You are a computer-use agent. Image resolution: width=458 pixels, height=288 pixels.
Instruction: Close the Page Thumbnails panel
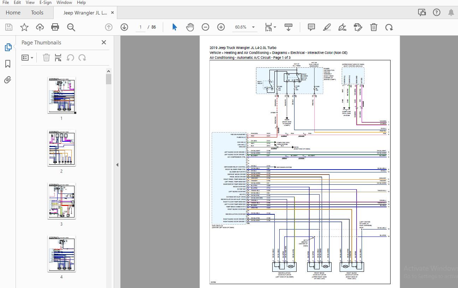pos(104,42)
